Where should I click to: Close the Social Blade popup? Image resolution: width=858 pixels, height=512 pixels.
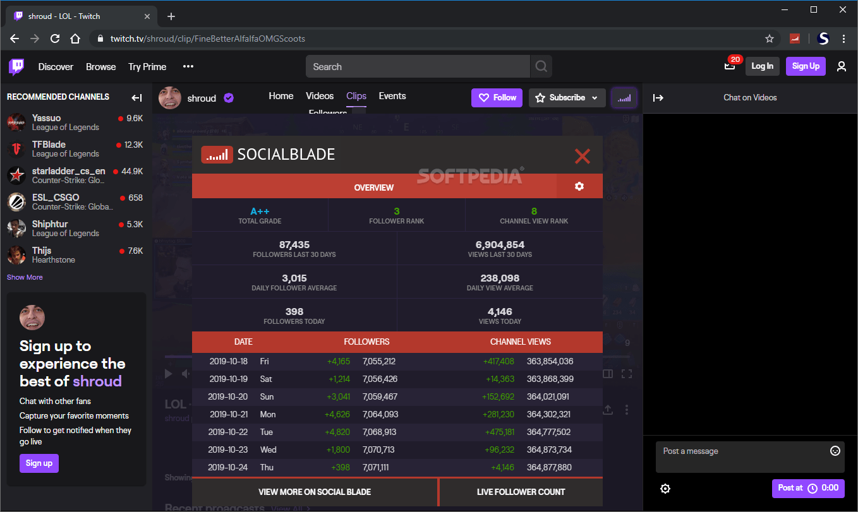[x=582, y=156]
